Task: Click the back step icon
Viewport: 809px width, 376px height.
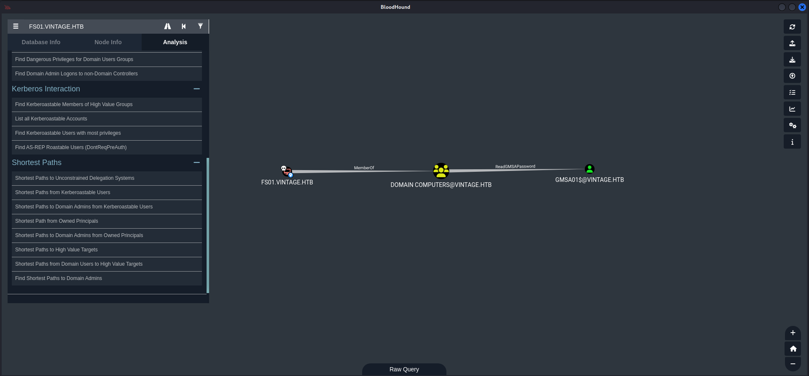Action: [184, 26]
